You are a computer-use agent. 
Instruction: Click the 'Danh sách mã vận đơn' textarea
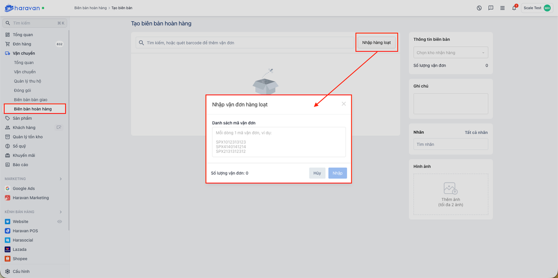tap(278, 142)
